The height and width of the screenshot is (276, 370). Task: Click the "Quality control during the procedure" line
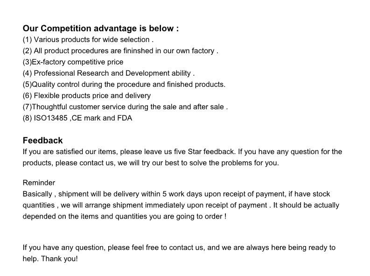124,85
